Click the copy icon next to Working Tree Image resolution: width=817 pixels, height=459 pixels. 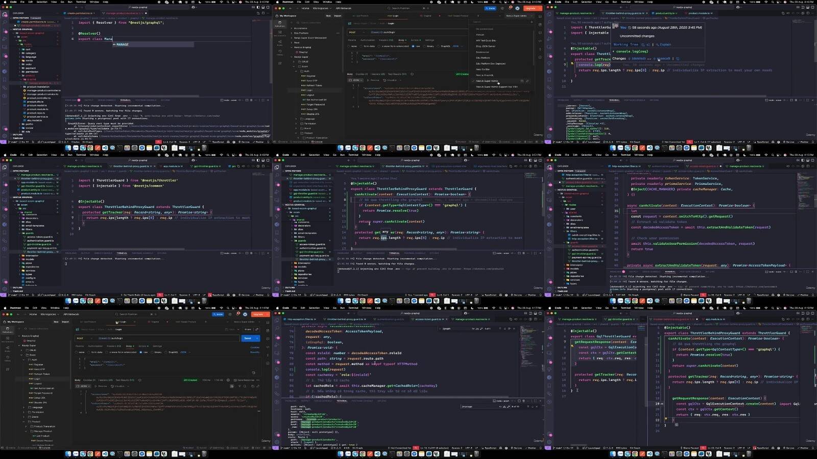643,44
